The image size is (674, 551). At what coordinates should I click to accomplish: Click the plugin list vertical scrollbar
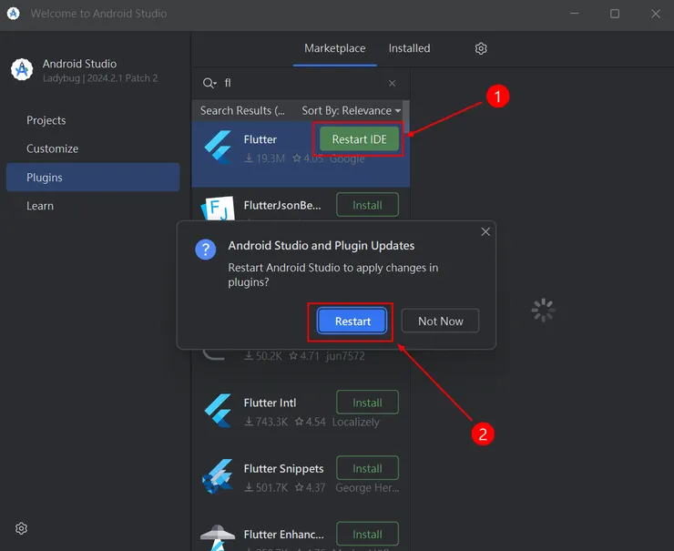406,116
